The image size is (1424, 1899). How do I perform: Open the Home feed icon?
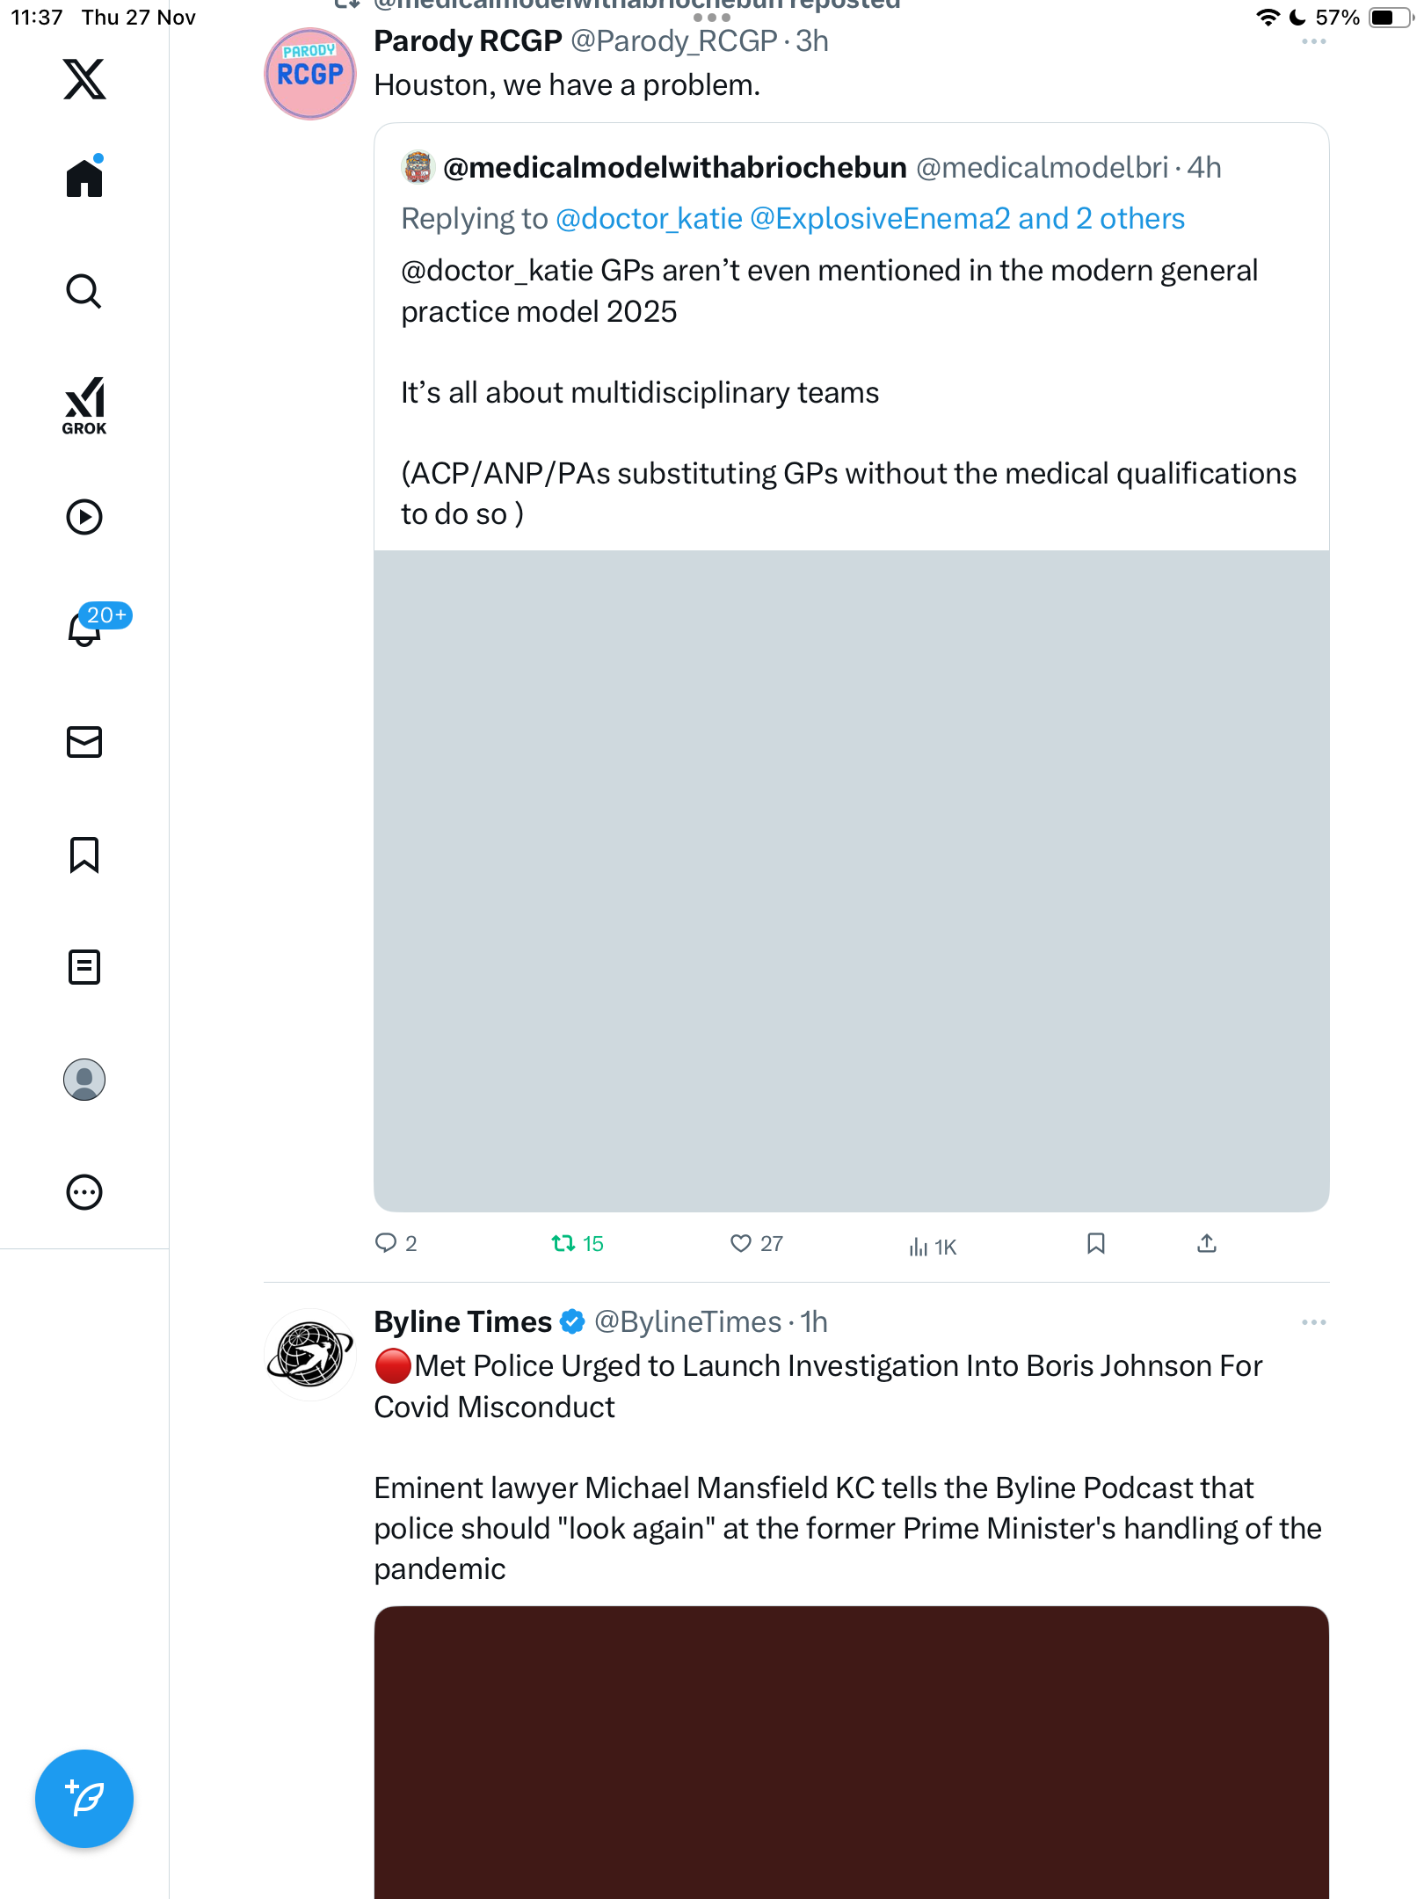[84, 178]
